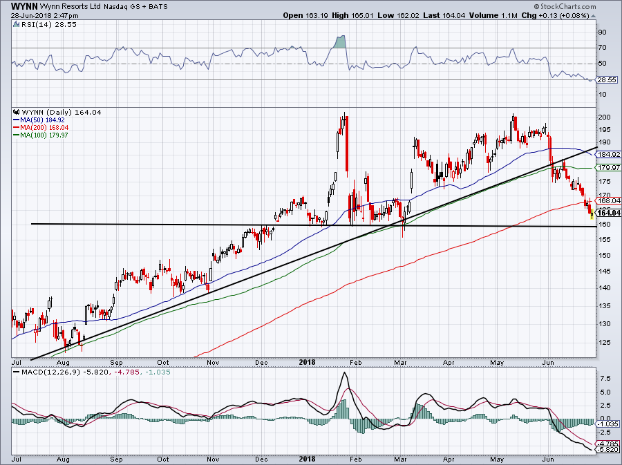Click the 'Open 163.19' quote value
Image resolution: width=622 pixels, height=465 pixels.
(x=306, y=15)
